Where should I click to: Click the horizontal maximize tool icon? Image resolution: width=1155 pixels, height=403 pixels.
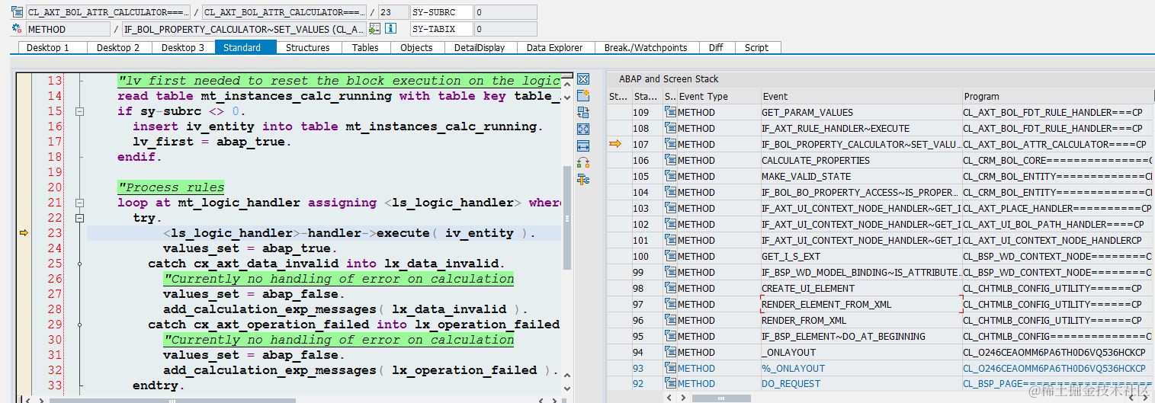point(583,146)
